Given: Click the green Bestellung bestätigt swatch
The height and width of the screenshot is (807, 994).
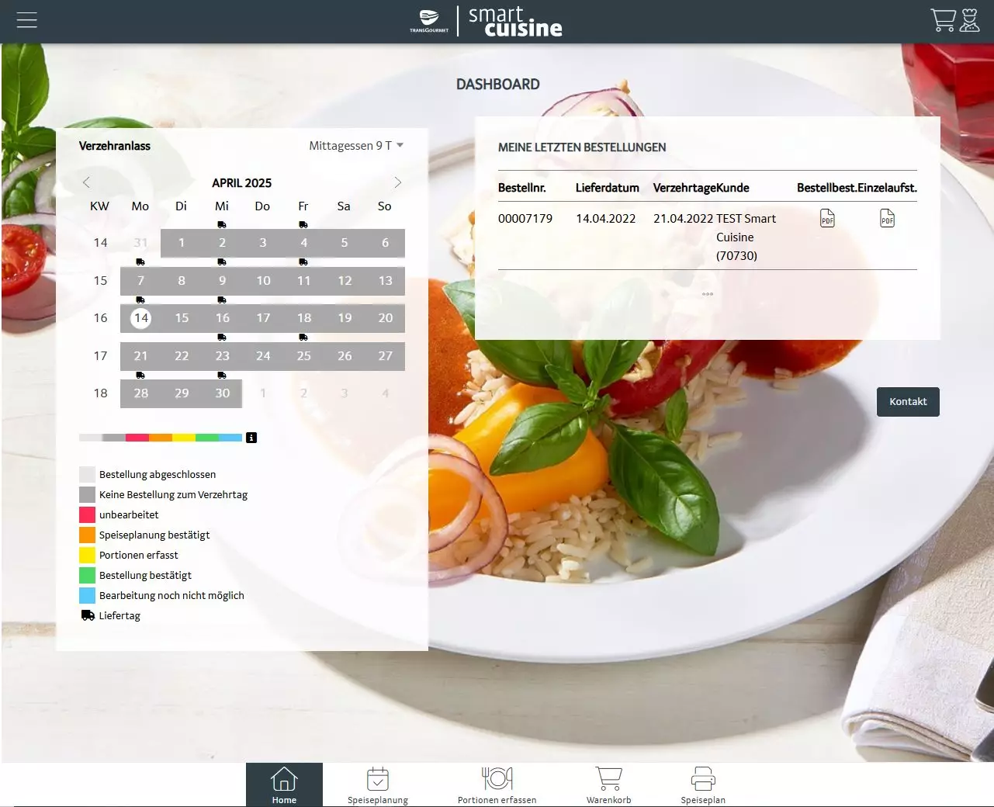Looking at the screenshot, I should tap(87, 575).
